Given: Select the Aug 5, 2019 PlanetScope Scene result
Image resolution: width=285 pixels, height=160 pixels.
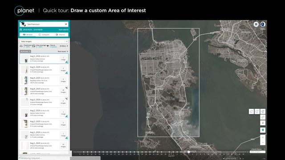Looking at the screenshot, I should tap(44, 69).
